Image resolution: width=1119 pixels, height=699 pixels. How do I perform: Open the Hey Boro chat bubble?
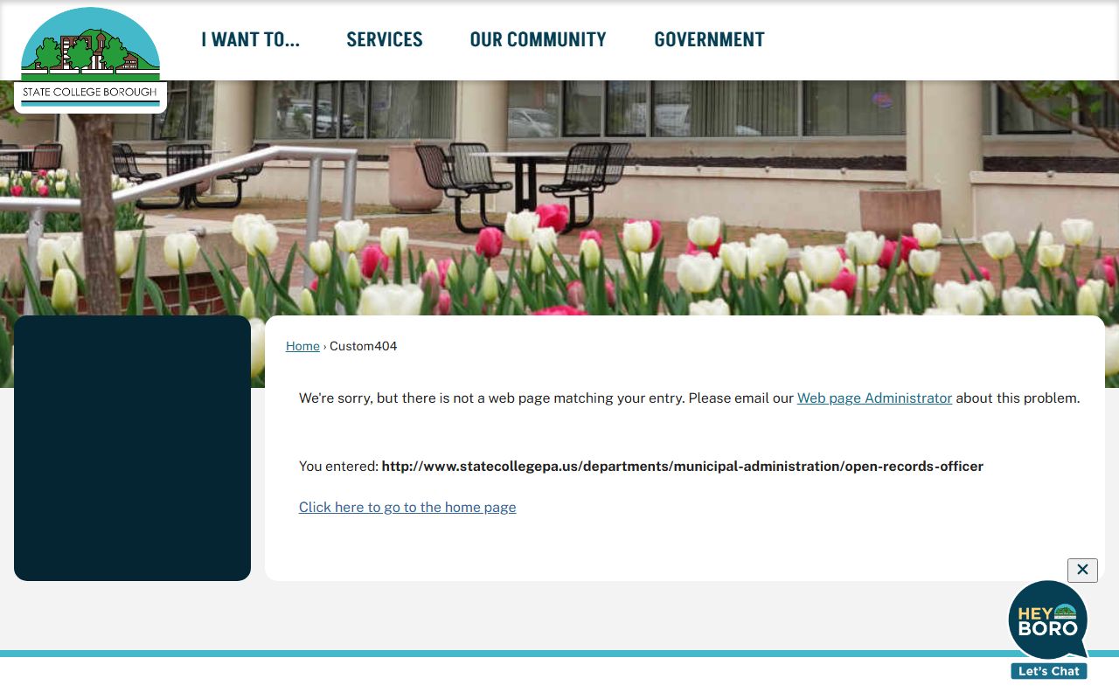tap(1048, 621)
